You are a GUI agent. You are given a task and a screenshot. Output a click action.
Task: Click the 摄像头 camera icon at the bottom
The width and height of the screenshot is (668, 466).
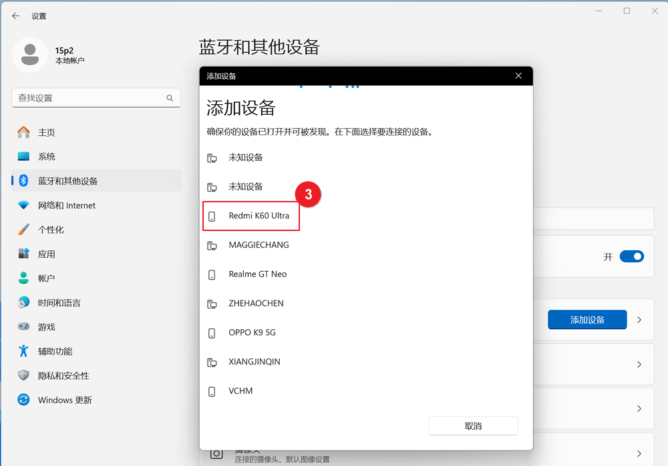[x=216, y=453]
